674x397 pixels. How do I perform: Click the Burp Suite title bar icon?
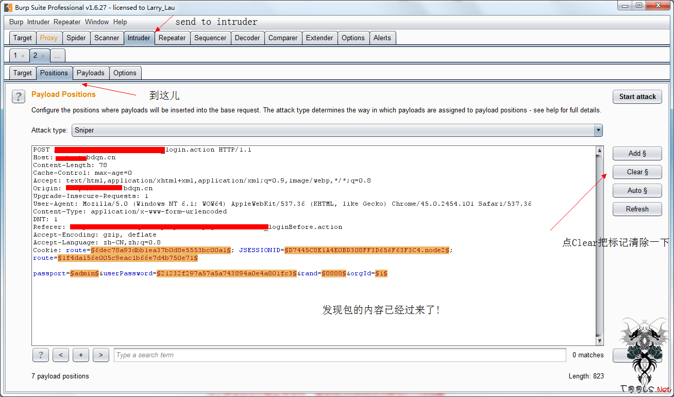point(8,7)
